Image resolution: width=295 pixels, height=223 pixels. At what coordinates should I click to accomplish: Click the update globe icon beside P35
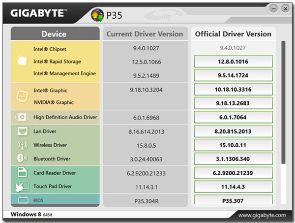[x=97, y=15]
